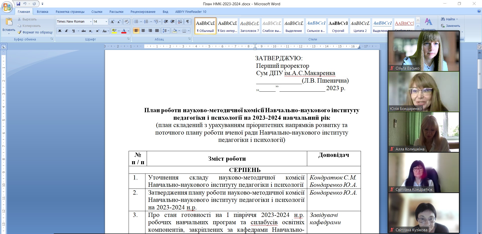Save the document from quick access toolbar

tap(18, 4)
